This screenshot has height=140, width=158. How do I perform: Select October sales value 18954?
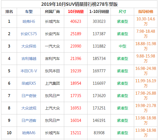click(x=76, y=83)
